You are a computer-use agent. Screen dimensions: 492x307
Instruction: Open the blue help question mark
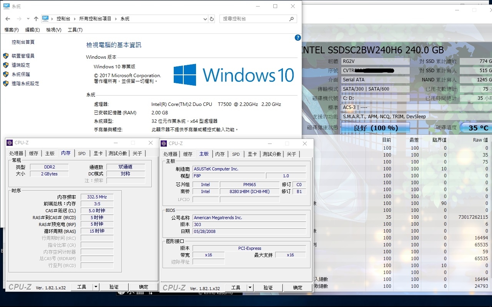[x=298, y=38]
